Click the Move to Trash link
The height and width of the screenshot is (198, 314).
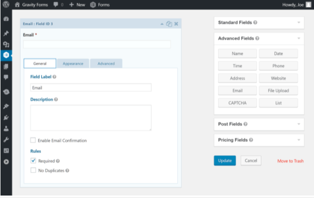coord(290,161)
